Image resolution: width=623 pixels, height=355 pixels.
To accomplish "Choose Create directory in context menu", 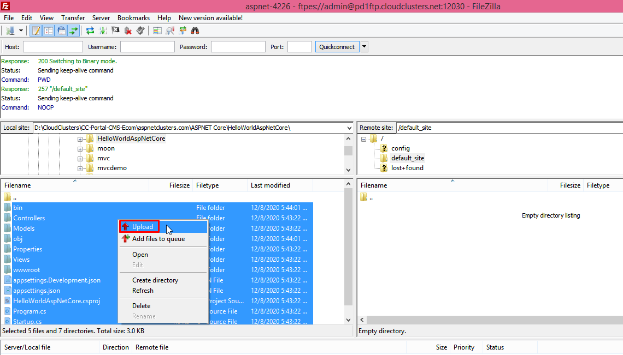I will coord(163,280).
